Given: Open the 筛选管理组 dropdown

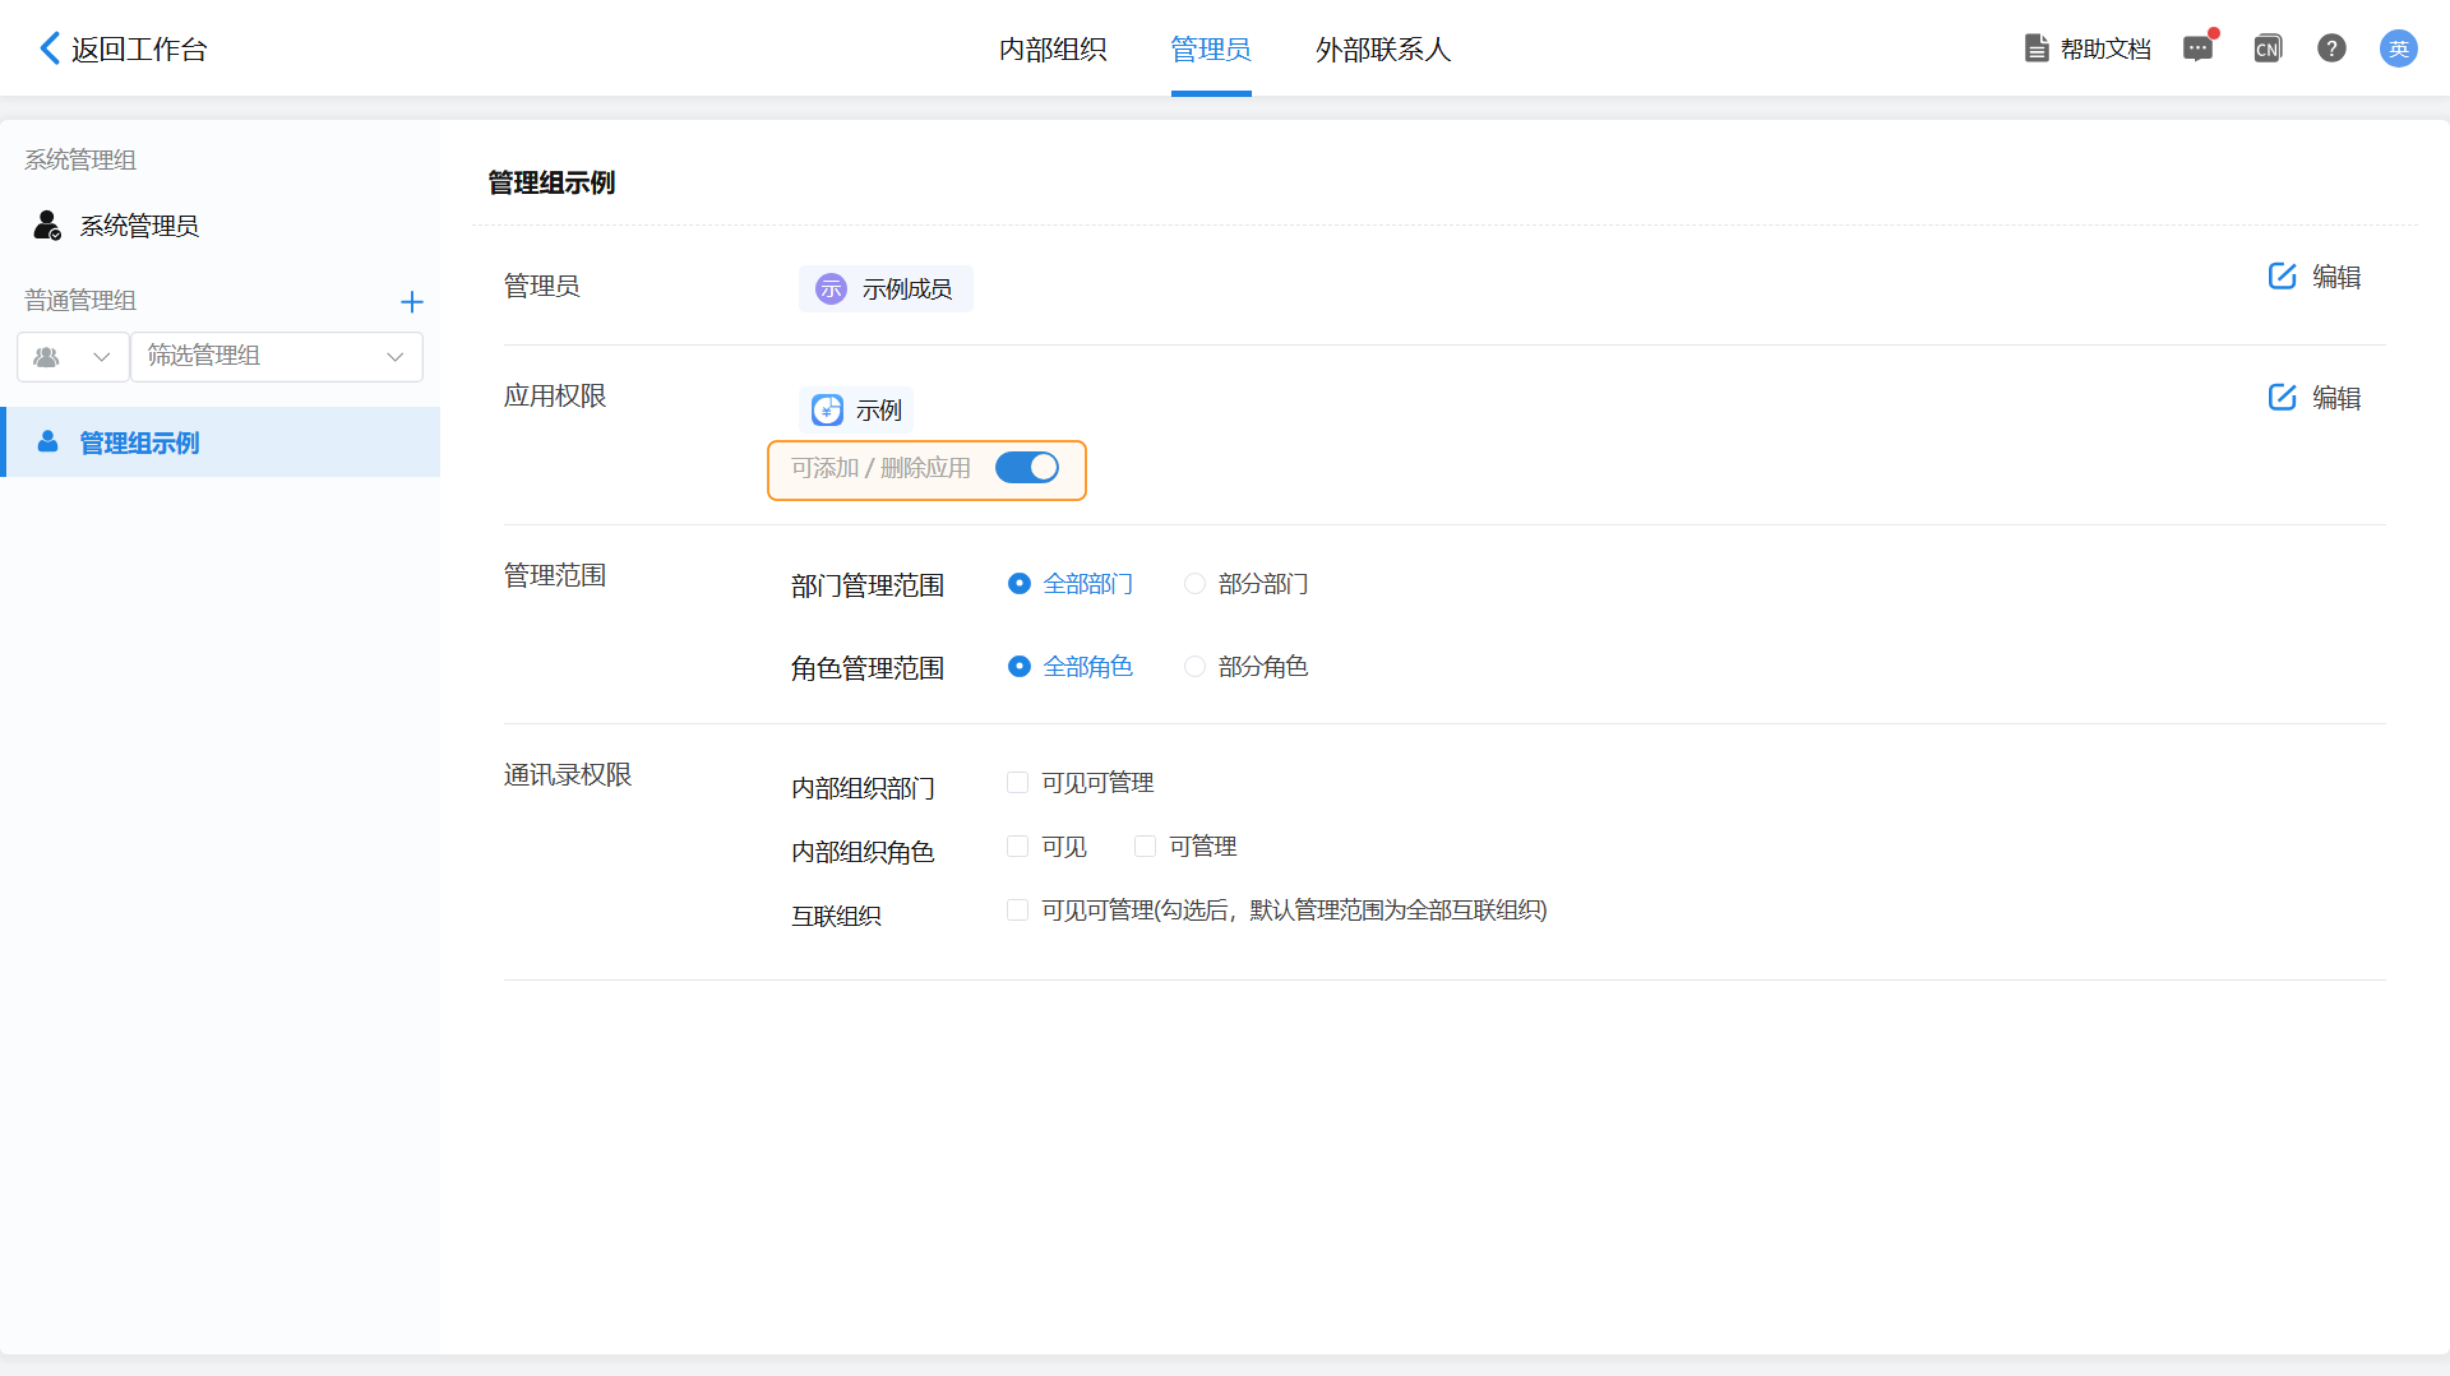Looking at the screenshot, I should pos(277,356).
